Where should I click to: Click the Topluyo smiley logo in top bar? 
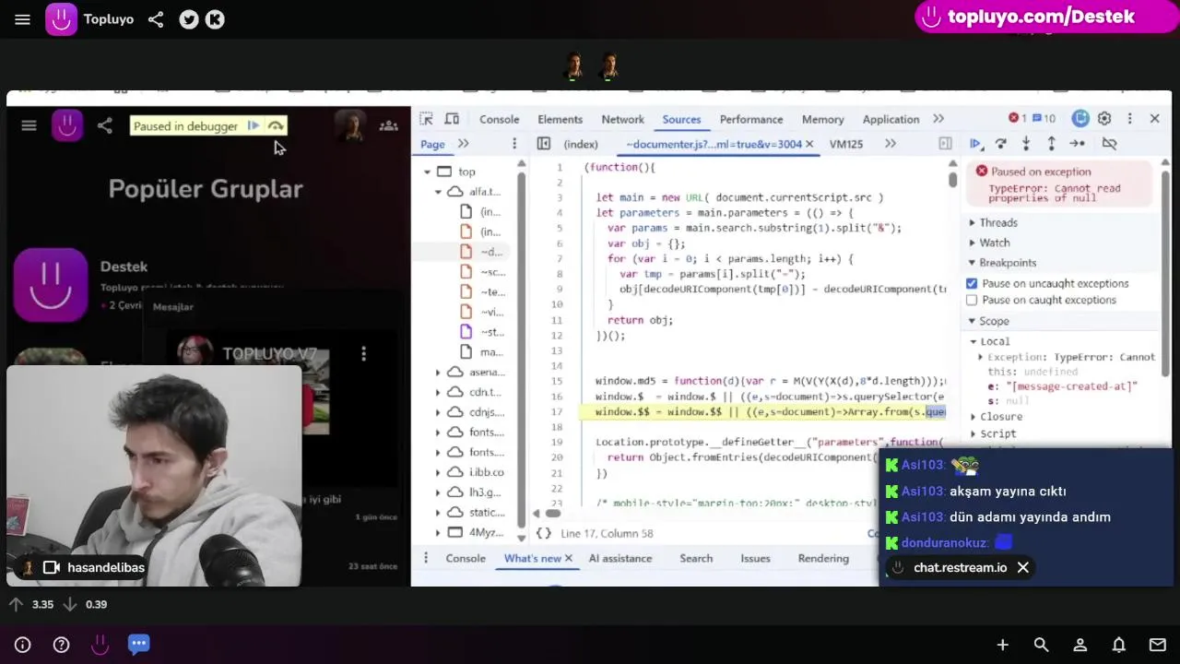[x=62, y=19]
